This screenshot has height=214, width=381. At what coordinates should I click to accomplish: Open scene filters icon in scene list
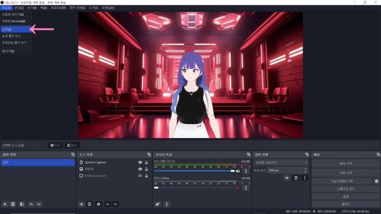coord(22,204)
